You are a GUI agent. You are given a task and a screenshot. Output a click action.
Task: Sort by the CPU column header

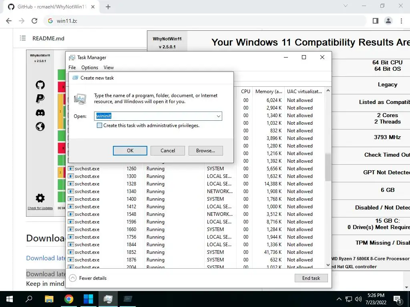(x=245, y=92)
